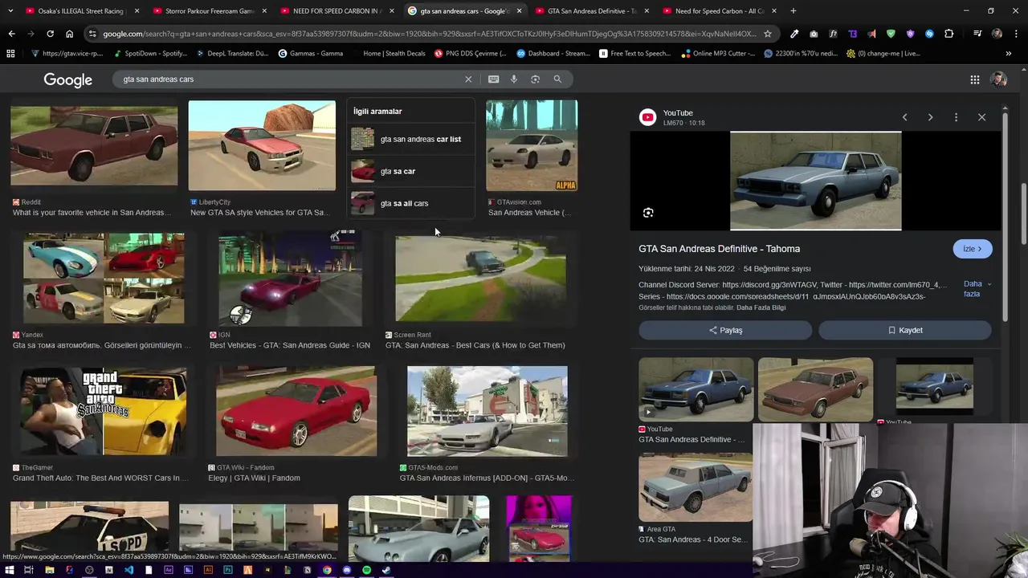Open the new tab plus button
The width and height of the screenshot is (1028, 578).
[793, 11]
